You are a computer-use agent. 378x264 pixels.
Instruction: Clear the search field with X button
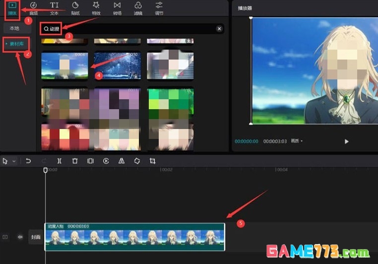(x=219, y=29)
